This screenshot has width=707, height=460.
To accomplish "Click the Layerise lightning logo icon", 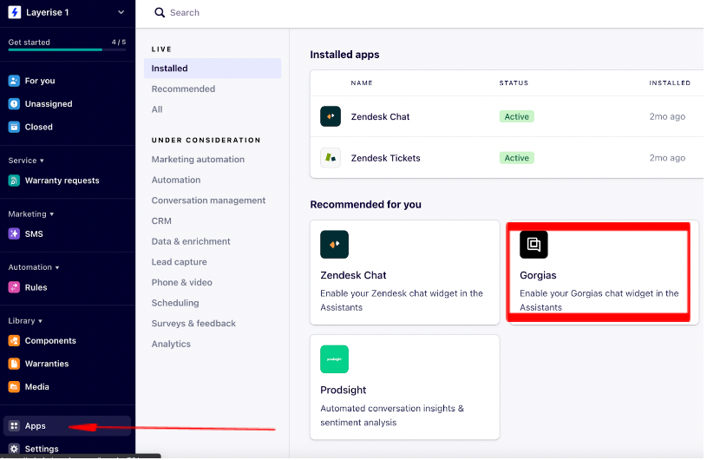I will click(x=15, y=12).
